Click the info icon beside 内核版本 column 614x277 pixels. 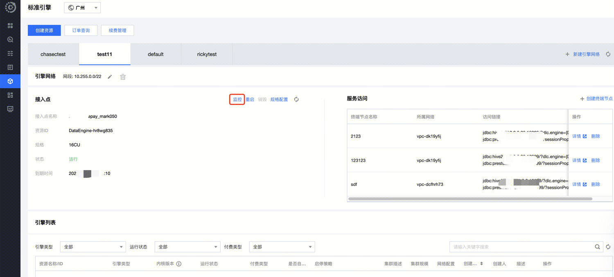coord(179,264)
